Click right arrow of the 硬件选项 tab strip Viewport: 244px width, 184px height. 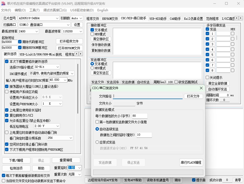pyautogui.click(x=81, y=54)
